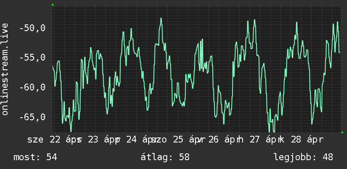Click the 'átlag: 58' average value
The width and height of the screenshot is (347, 169).
[165, 157]
